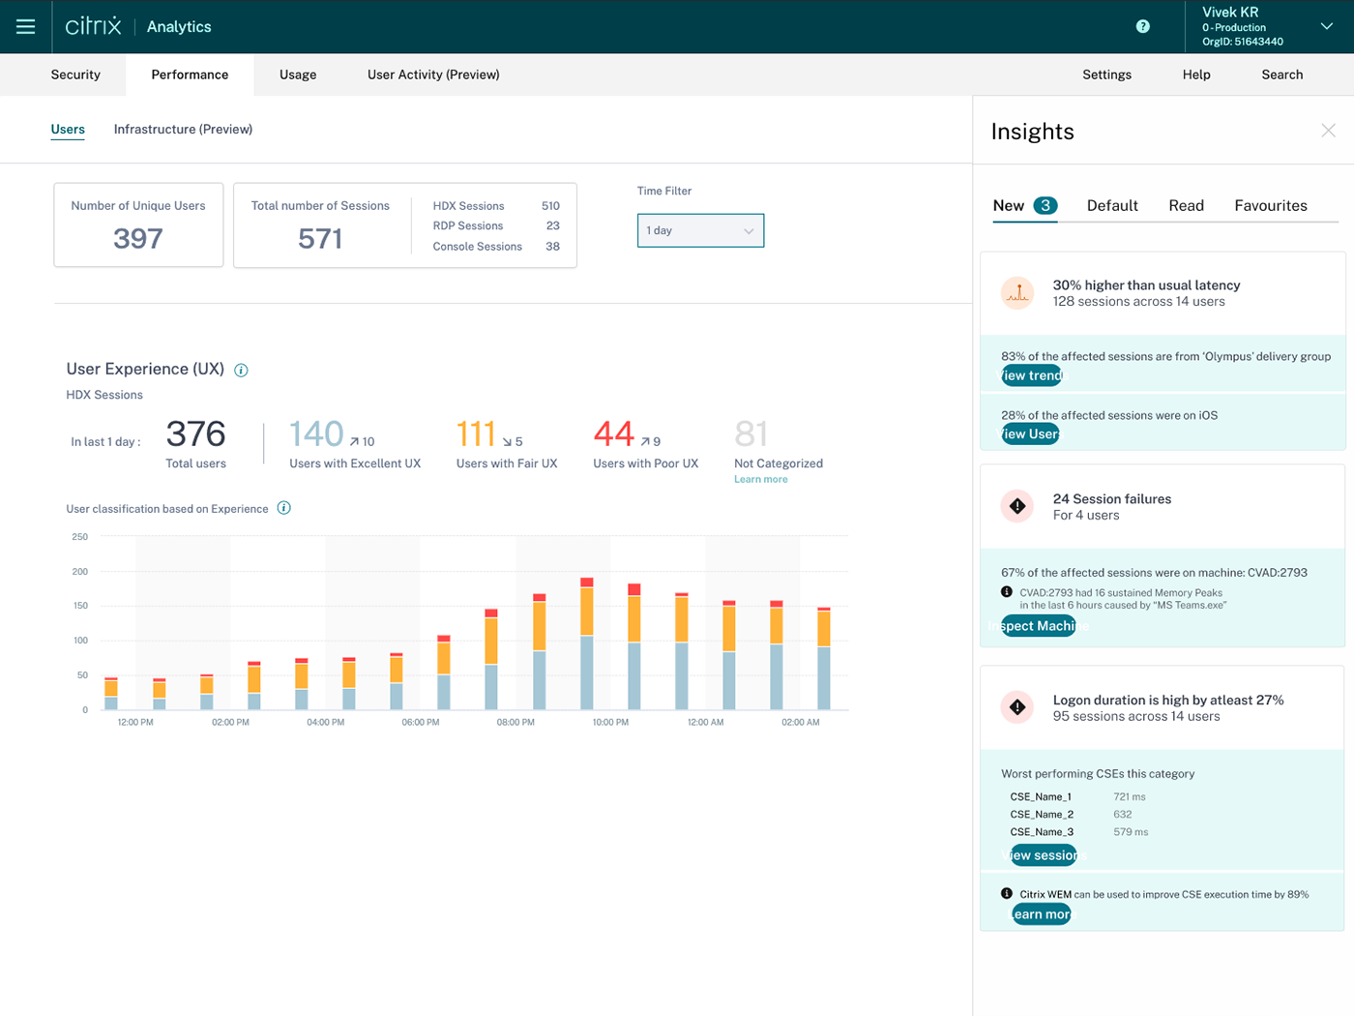
Task: Click the Citrix Analytics logo
Action: click(137, 26)
